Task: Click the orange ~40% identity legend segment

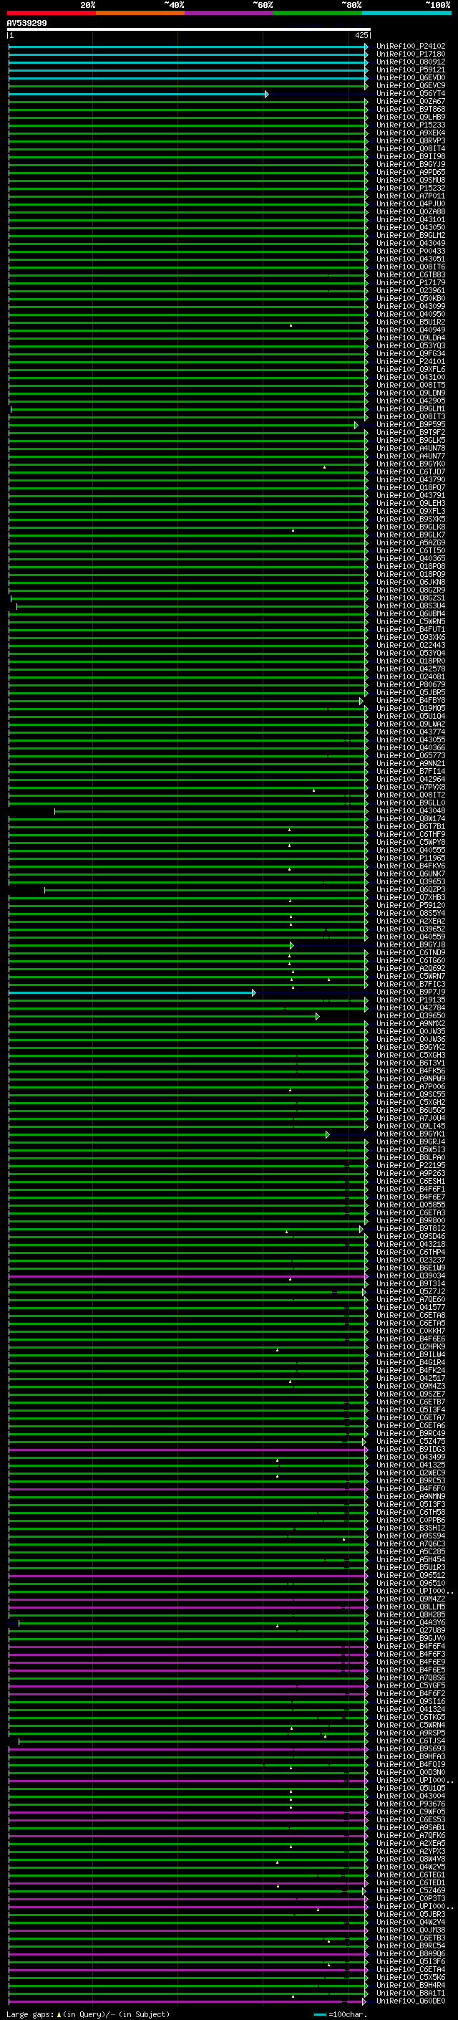Action: (140, 13)
